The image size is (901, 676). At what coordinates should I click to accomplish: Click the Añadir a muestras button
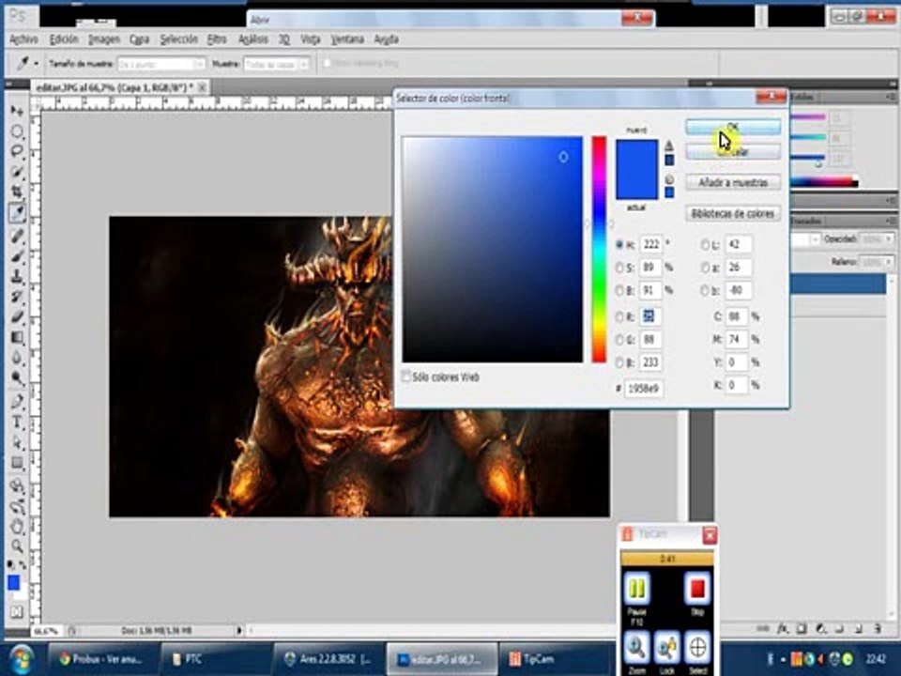tap(733, 183)
